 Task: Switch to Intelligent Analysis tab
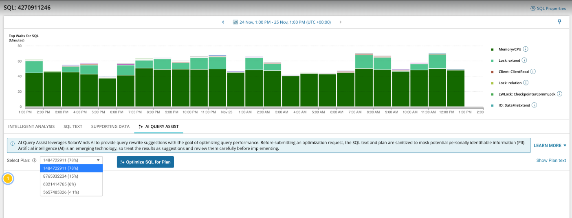pos(31,126)
